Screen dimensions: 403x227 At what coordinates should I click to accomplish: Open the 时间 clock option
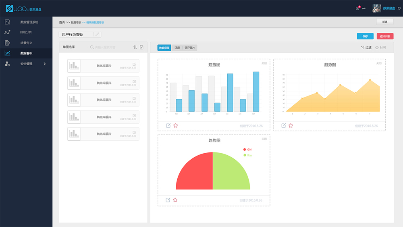[381, 47]
